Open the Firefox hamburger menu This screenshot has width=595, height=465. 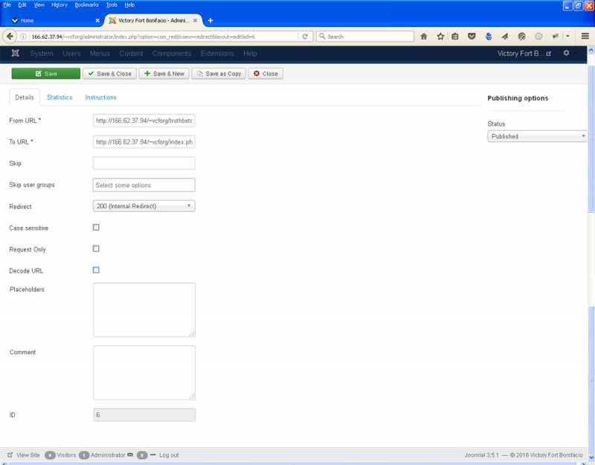585,36
